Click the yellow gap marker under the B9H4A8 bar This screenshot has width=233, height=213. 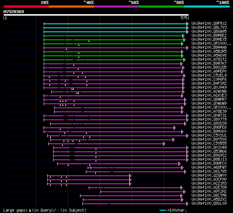[66, 49]
